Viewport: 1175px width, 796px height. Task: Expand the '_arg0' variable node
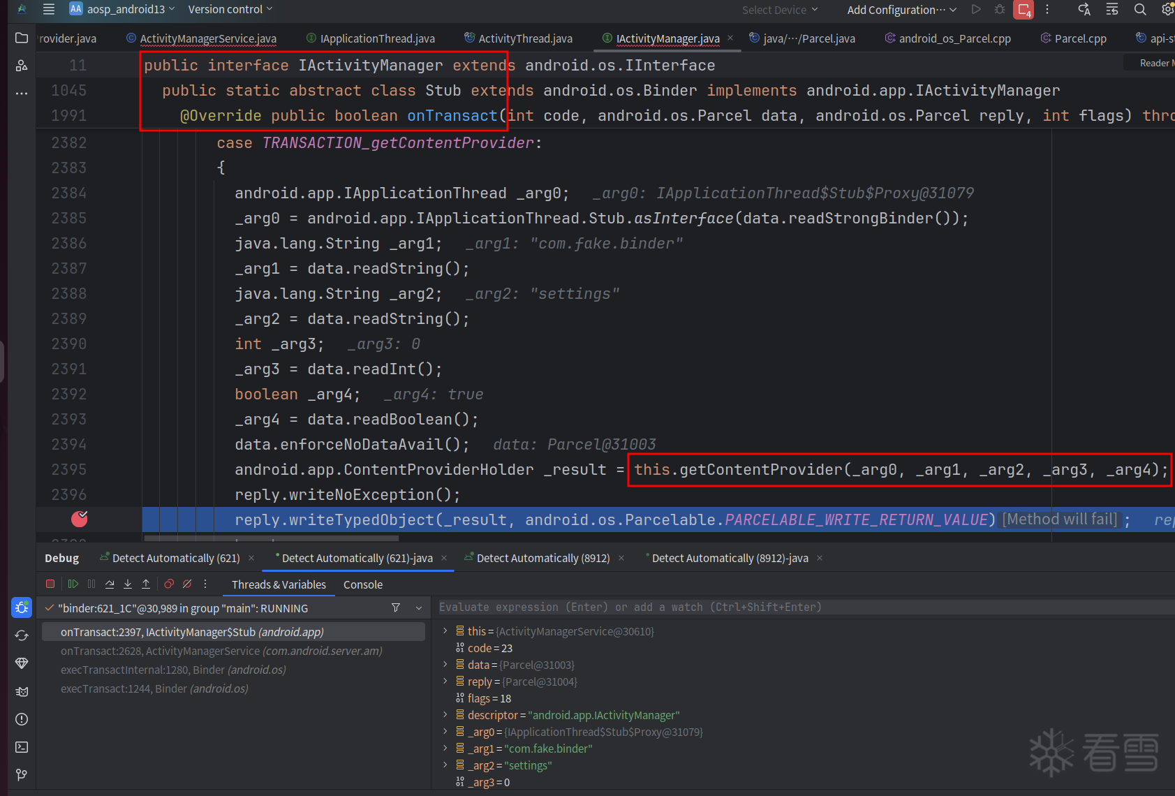click(x=445, y=731)
